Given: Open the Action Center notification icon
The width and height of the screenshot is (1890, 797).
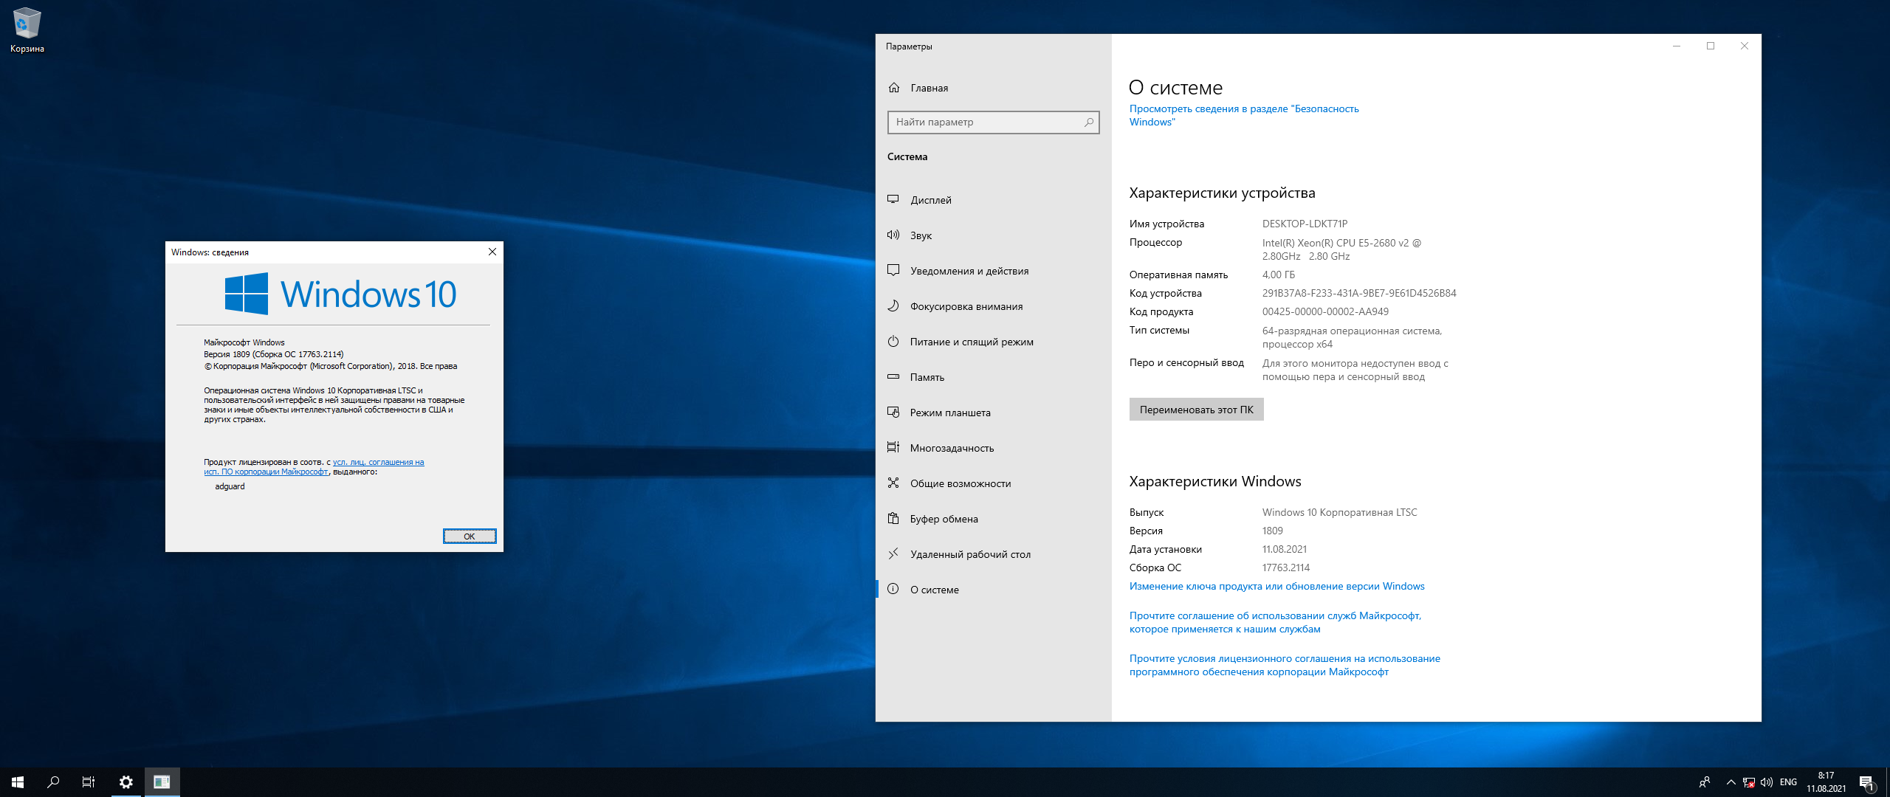Looking at the screenshot, I should point(1867,782).
